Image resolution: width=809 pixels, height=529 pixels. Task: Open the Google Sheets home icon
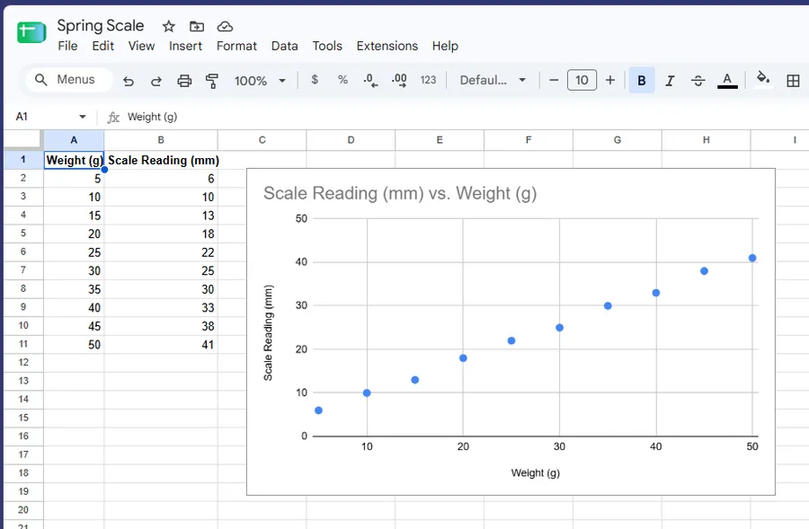tap(31, 32)
